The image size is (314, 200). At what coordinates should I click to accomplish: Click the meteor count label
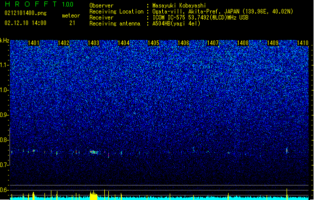71,15
